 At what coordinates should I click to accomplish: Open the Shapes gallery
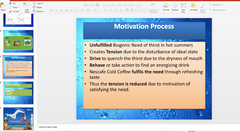pos(175,7)
